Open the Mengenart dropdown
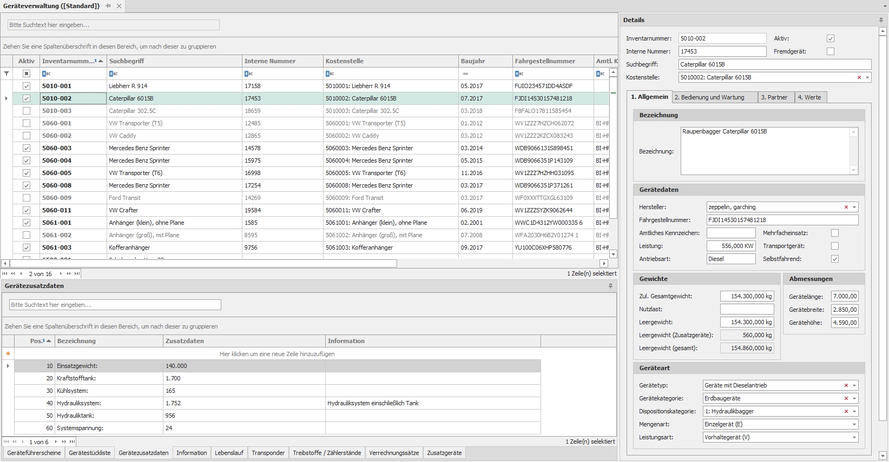The image size is (889, 462). pyautogui.click(x=854, y=424)
